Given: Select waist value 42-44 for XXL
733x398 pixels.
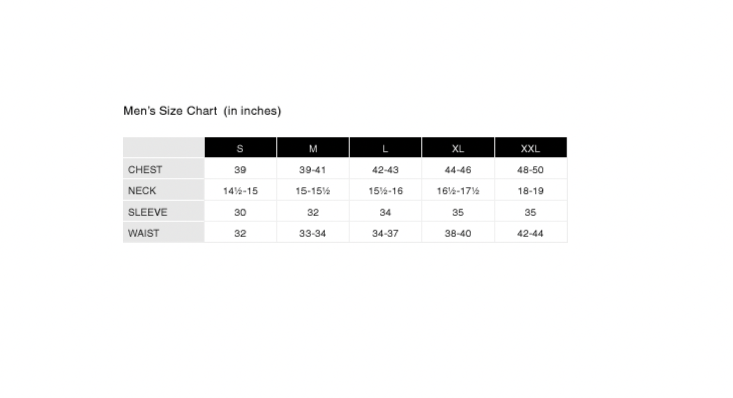Looking at the screenshot, I should click(x=531, y=233).
